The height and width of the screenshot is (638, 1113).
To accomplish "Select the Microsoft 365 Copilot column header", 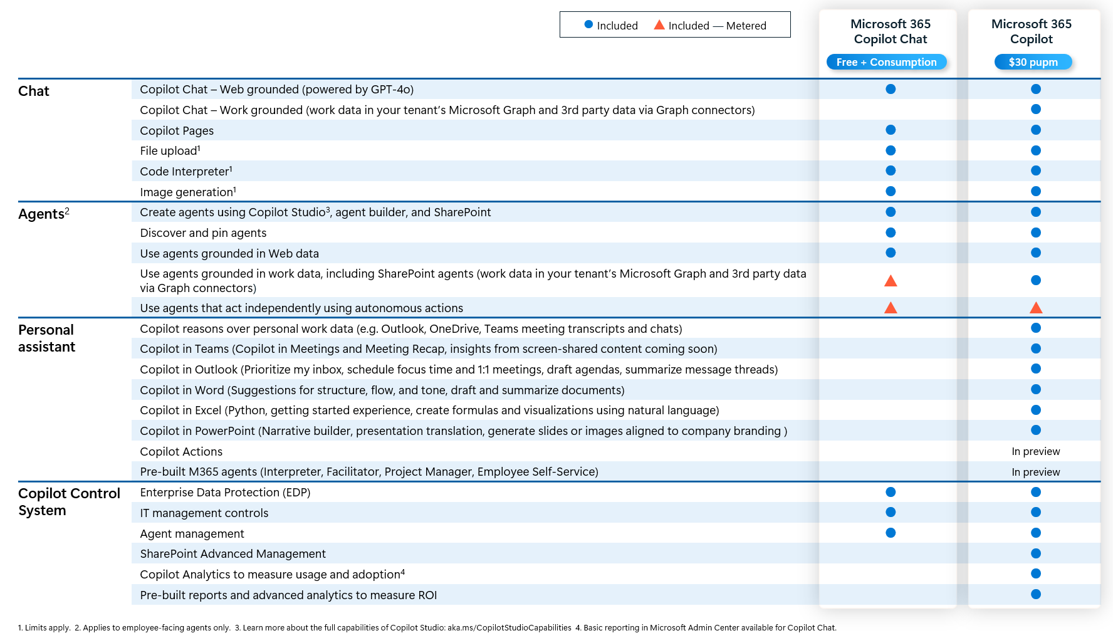I will (1032, 31).
